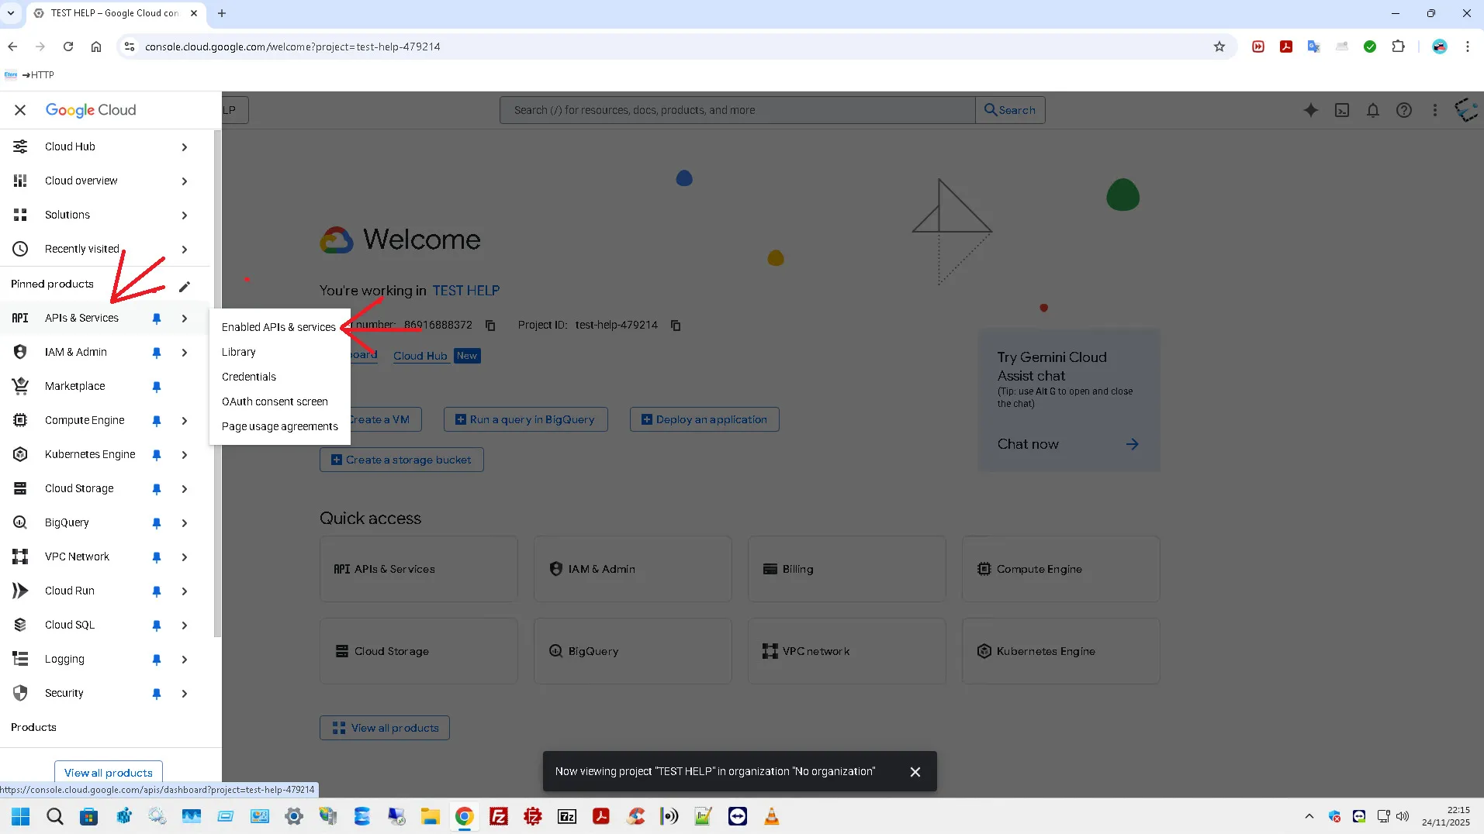Click View all products in sidebar
Screen dimensions: 1484x834
[109, 773]
